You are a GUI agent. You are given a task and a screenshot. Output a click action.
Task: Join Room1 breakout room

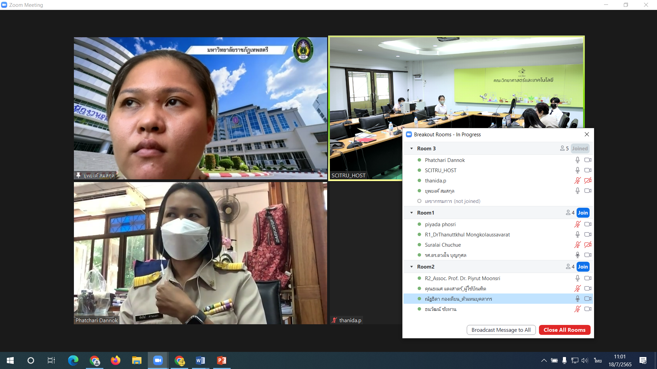click(x=583, y=213)
